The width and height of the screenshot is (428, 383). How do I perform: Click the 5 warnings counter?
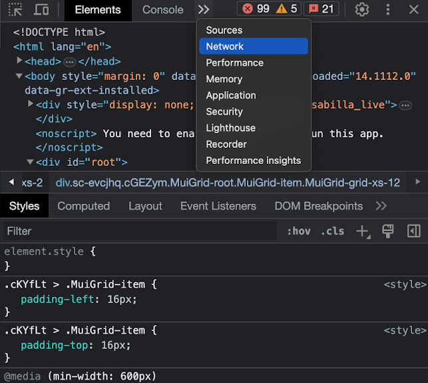286,9
